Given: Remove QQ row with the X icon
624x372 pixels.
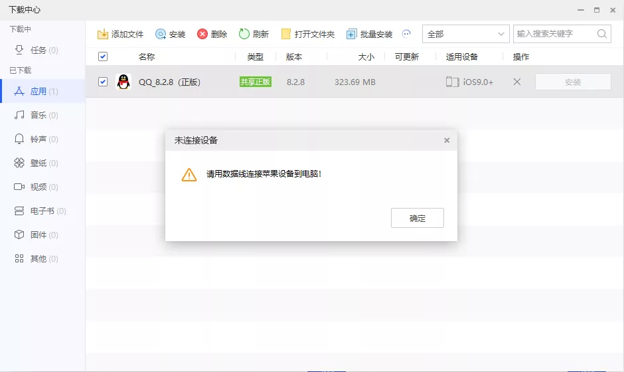Looking at the screenshot, I should coord(517,82).
